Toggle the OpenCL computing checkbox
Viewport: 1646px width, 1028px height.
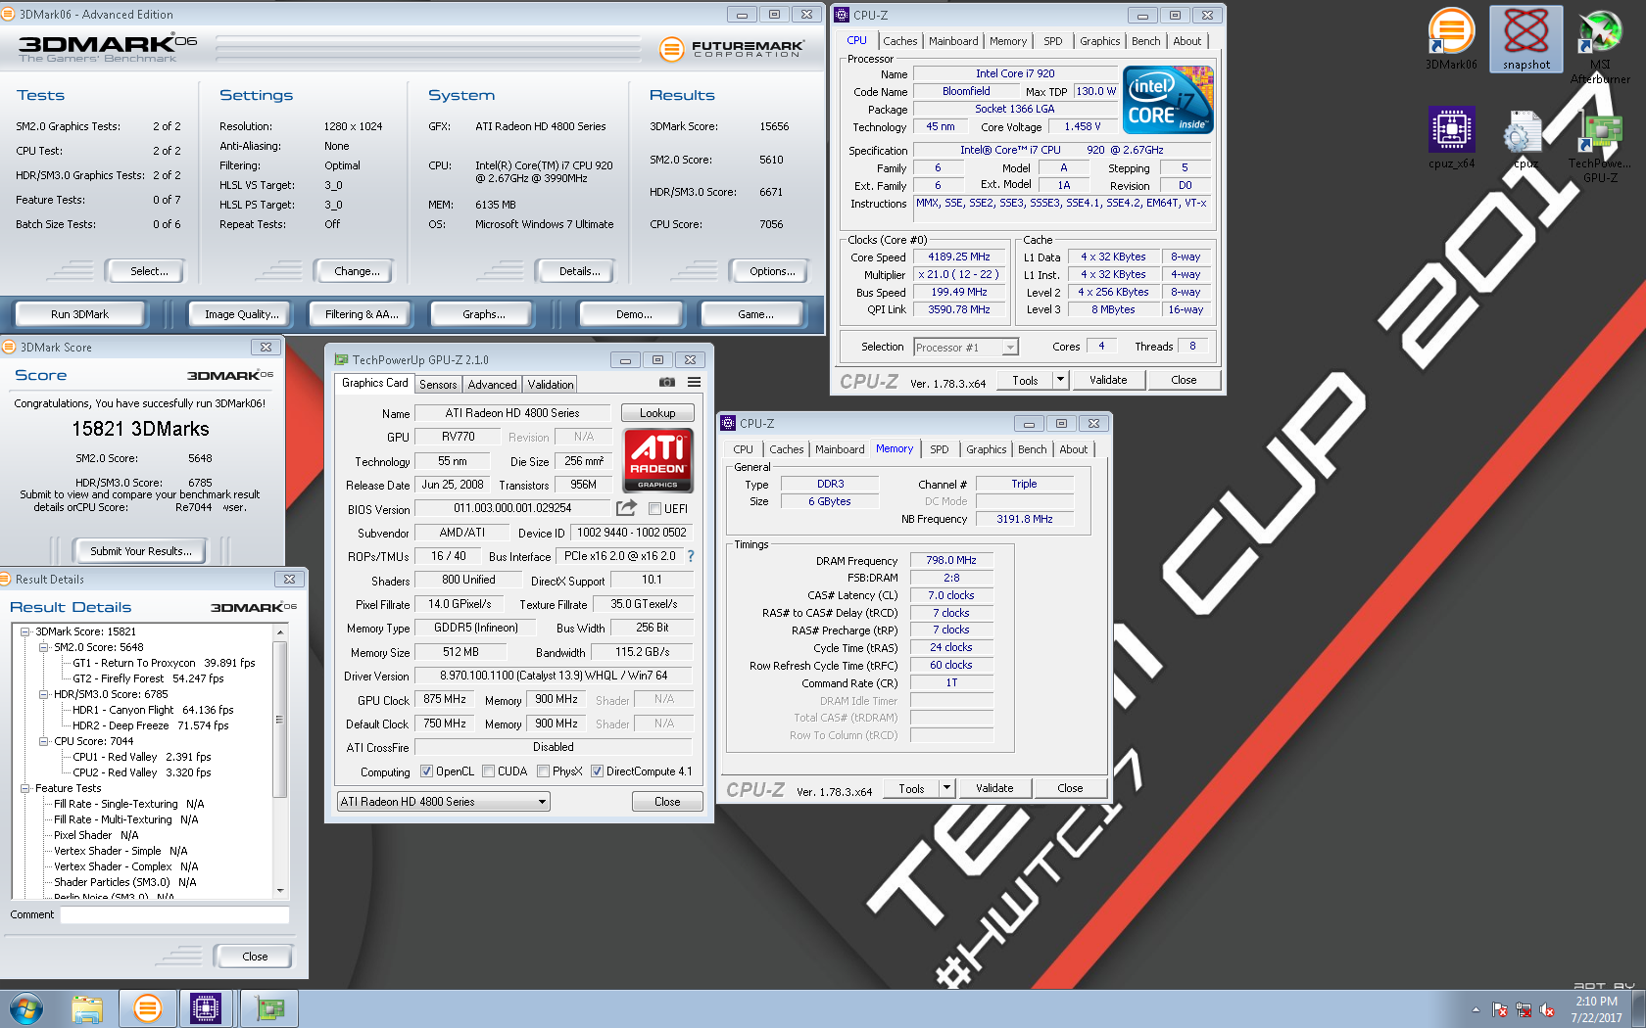pos(426,771)
